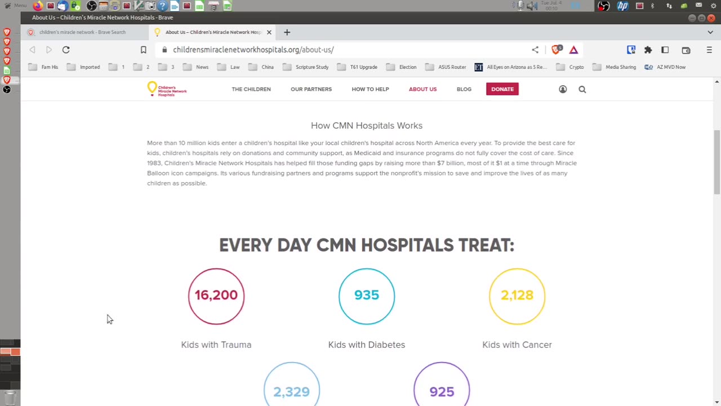Open the Law bookmarks folder
The height and width of the screenshot is (406, 721).
click(x=229, y=67)
